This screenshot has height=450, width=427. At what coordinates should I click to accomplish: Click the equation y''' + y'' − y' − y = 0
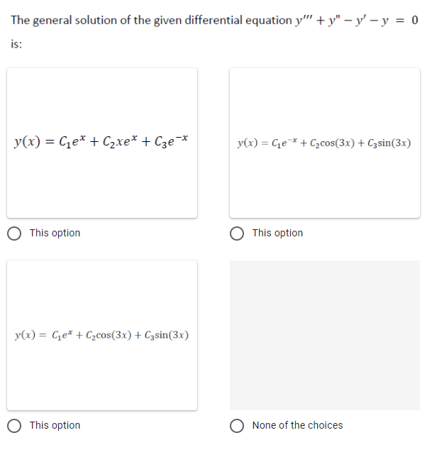[x=357, y=20]
